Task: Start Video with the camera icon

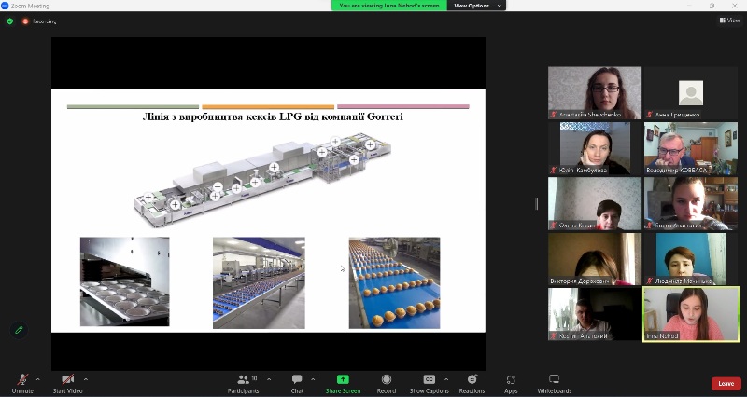Action: pyautogui.click(x=67, y=384)
